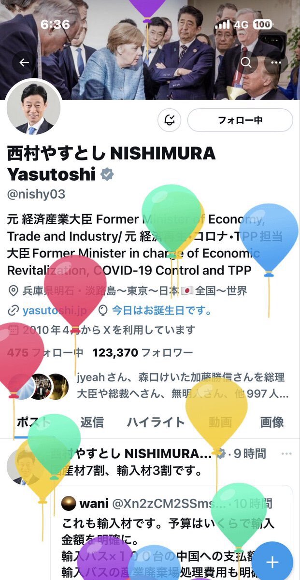Tap the verified badge next to Yasutoshi
300x580 pixels.
107,174
